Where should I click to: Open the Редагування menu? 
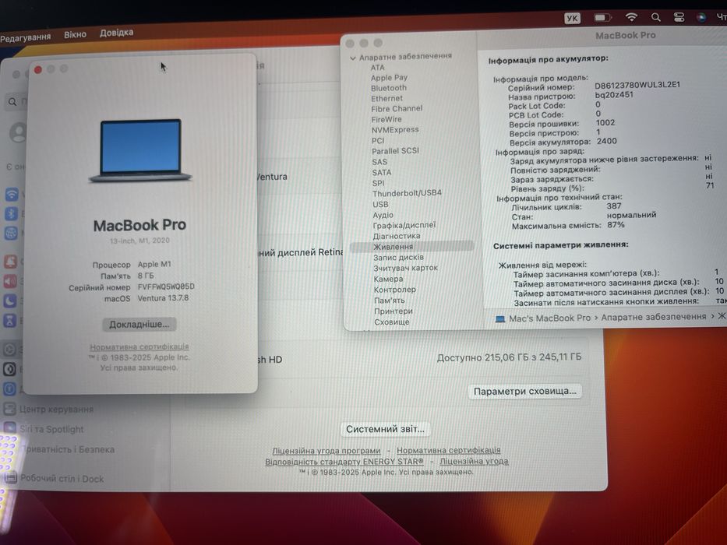25,37
